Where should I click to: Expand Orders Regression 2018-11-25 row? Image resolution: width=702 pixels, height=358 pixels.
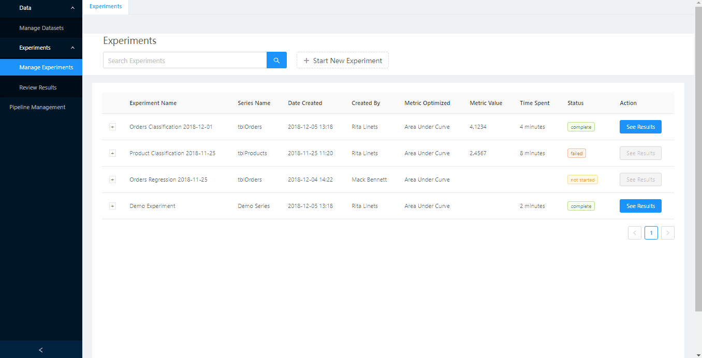112,180
